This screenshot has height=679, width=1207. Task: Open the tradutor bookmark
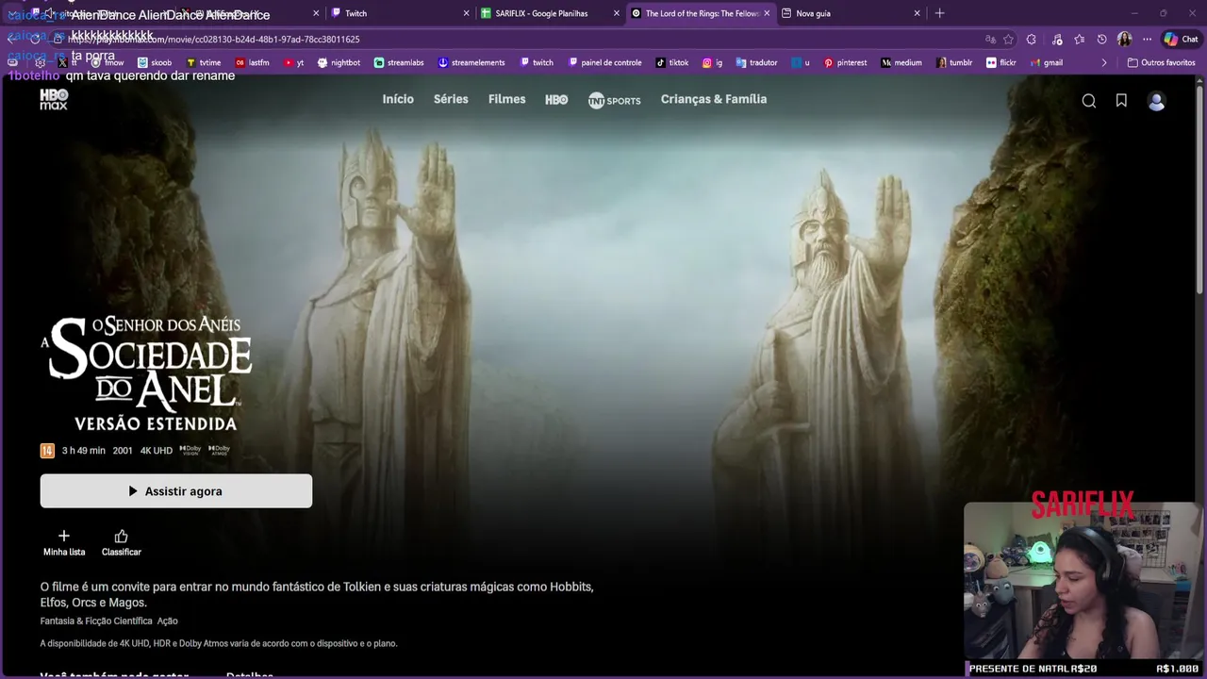pyautogui.click(x=757, y=63)
